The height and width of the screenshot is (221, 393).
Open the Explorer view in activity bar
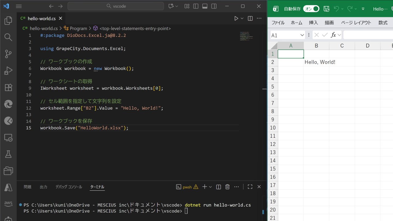click(8, 20)
